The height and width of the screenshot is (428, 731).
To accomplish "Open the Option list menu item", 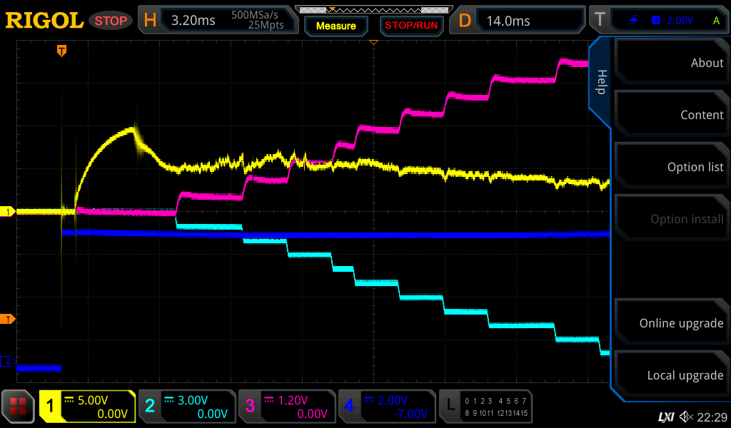I will (x=671, y=167).
